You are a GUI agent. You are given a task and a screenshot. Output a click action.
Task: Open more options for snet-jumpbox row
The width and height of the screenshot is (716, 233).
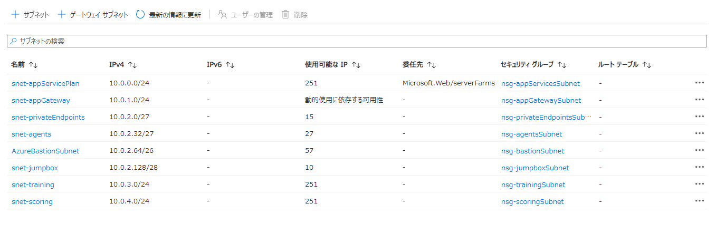tap(700, 167)
